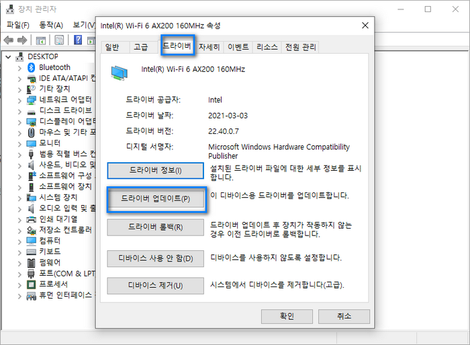Viewport: 470px width, 345px height.
Task: Click the show console tree toolbar icon
Action: [41, 40]
